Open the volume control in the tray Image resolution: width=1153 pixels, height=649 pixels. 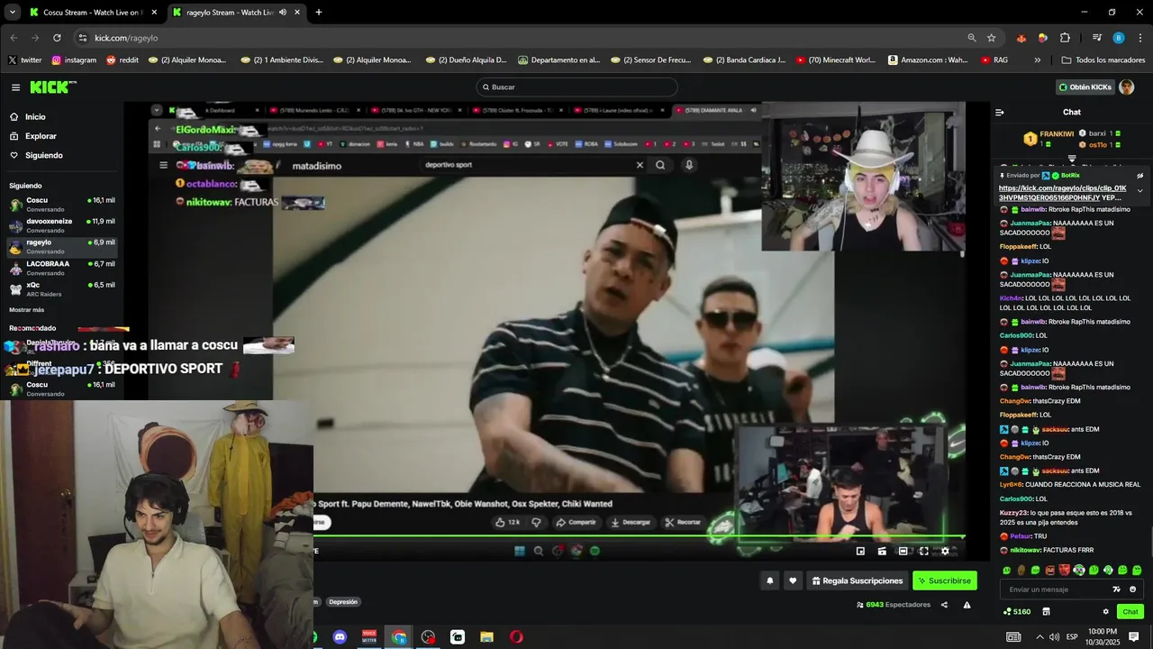click(1054, 637)
